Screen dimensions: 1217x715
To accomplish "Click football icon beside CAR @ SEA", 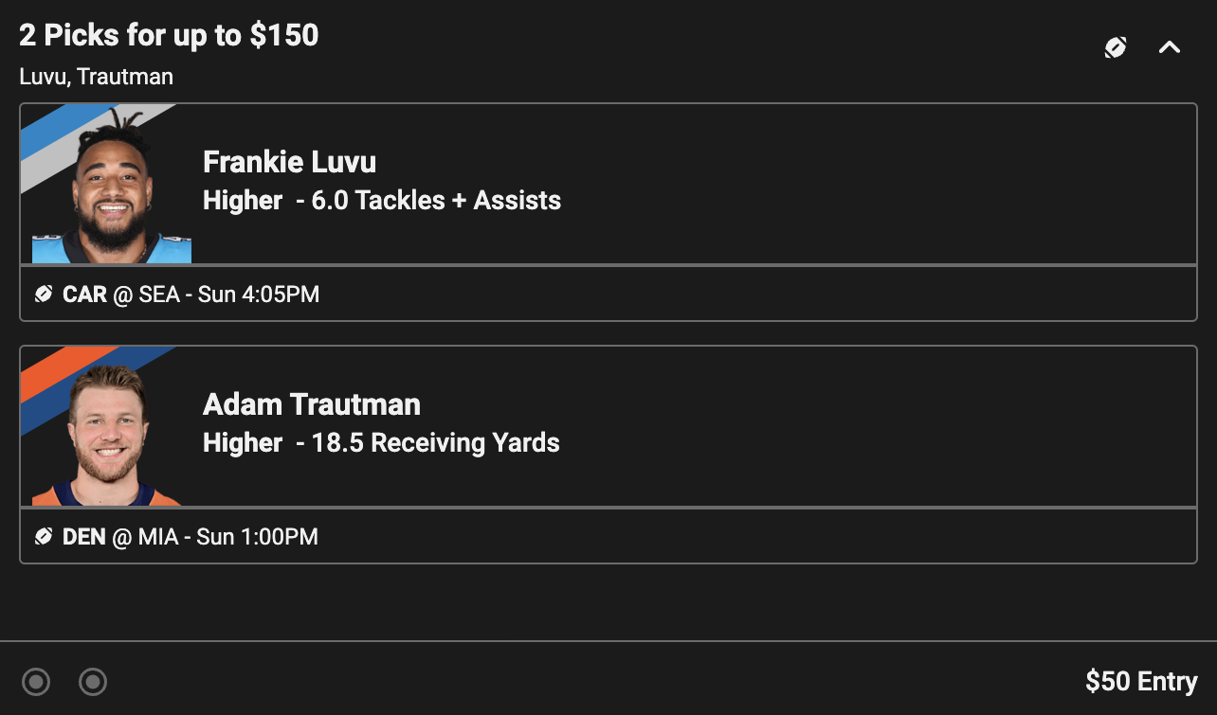I will pyautogui.click(x=43, y=295).
